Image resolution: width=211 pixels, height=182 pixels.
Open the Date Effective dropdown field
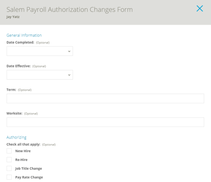[x=40, y=75]
